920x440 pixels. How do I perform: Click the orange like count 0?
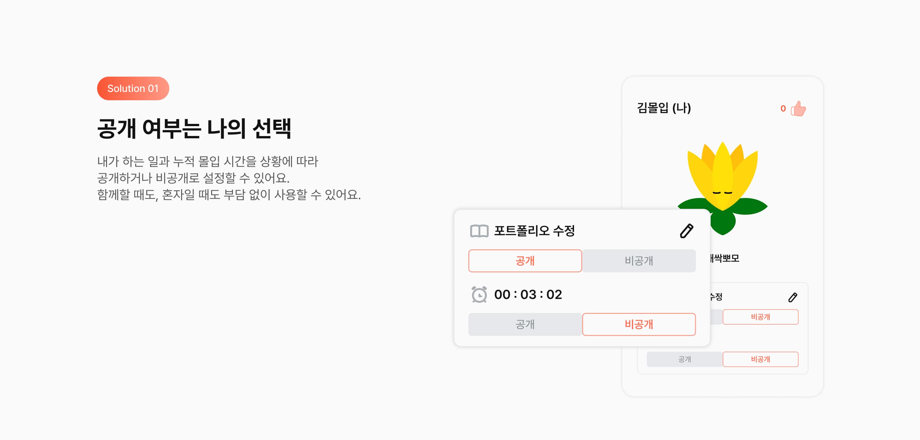pyautogui.click(x=783, y=109)
